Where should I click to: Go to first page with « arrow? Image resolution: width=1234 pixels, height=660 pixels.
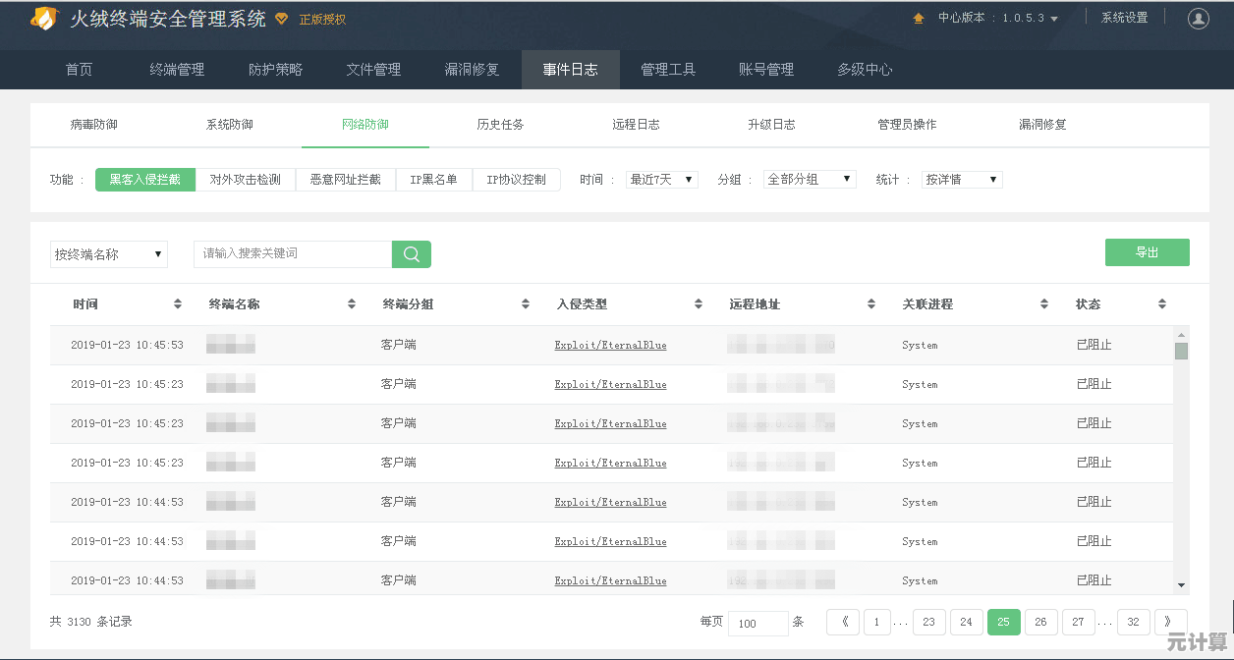coord(843,622)
